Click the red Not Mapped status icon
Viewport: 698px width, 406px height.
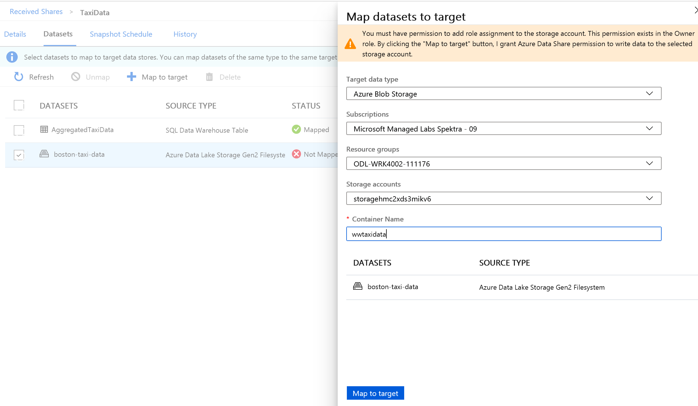pyautogui.click(x=296, y=154)
